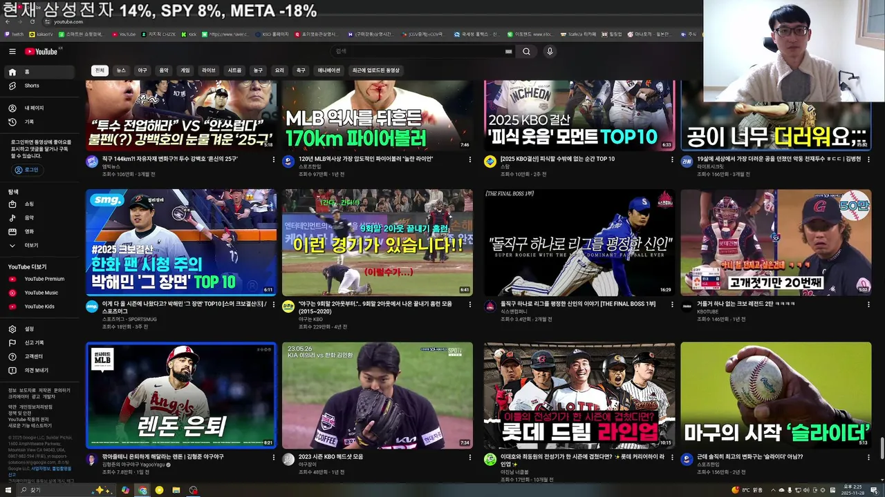This screenshot has width=885, height=497.
Task: Click the 식스맨컴퍼니 channel avatar
Action: pyautogui.click(x=490, y=306)
